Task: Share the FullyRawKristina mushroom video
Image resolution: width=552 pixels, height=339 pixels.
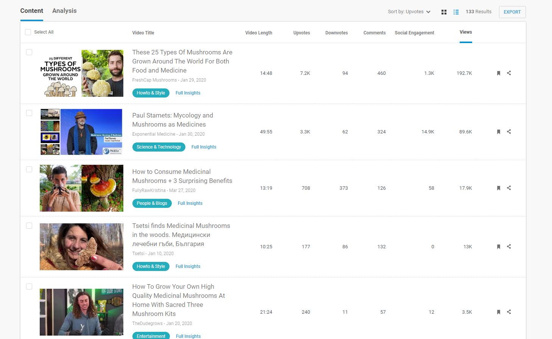Action: (509, 188)
